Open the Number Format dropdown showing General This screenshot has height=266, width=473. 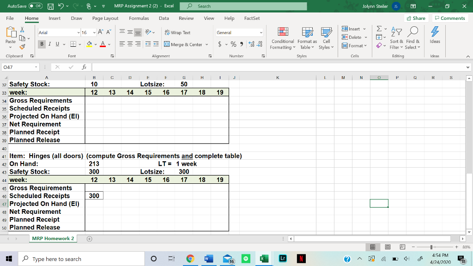click(x=238, y=32)
